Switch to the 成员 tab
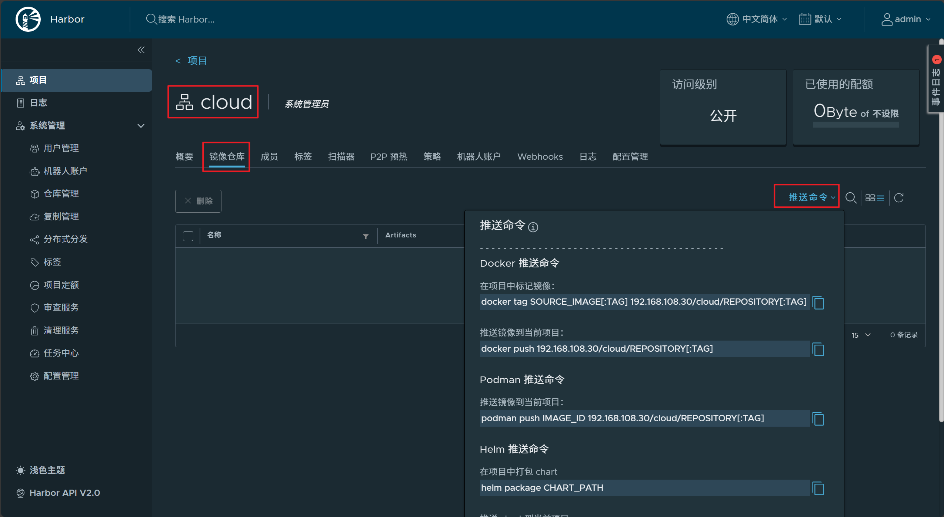Image resolution: width=944 pixels, height=517 pixels. click(x=269, y=157)
